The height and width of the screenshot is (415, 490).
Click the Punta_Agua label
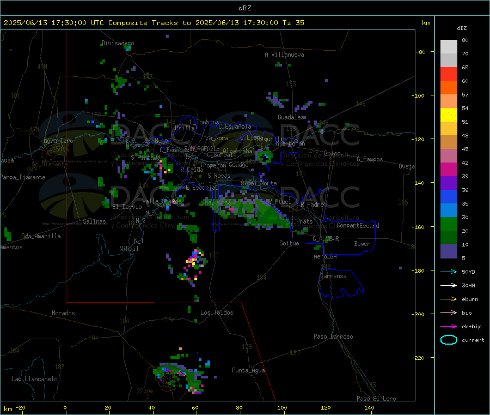point(248,370)
